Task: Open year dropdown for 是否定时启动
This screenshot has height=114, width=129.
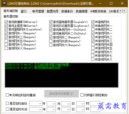Action: pos(36,103)
